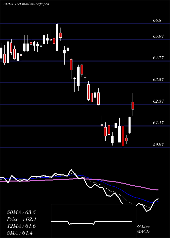Click the 59.97 price level label
Image resolution: width=170 pixels, height=238 pixels.
point(158,144)
